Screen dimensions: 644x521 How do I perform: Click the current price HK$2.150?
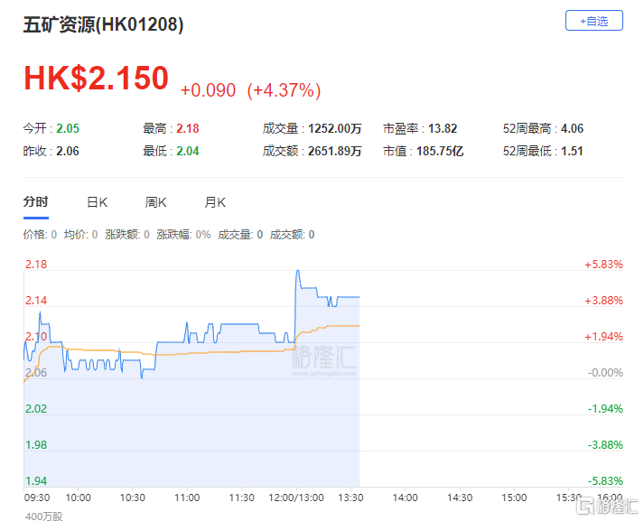tap(96, 78)
